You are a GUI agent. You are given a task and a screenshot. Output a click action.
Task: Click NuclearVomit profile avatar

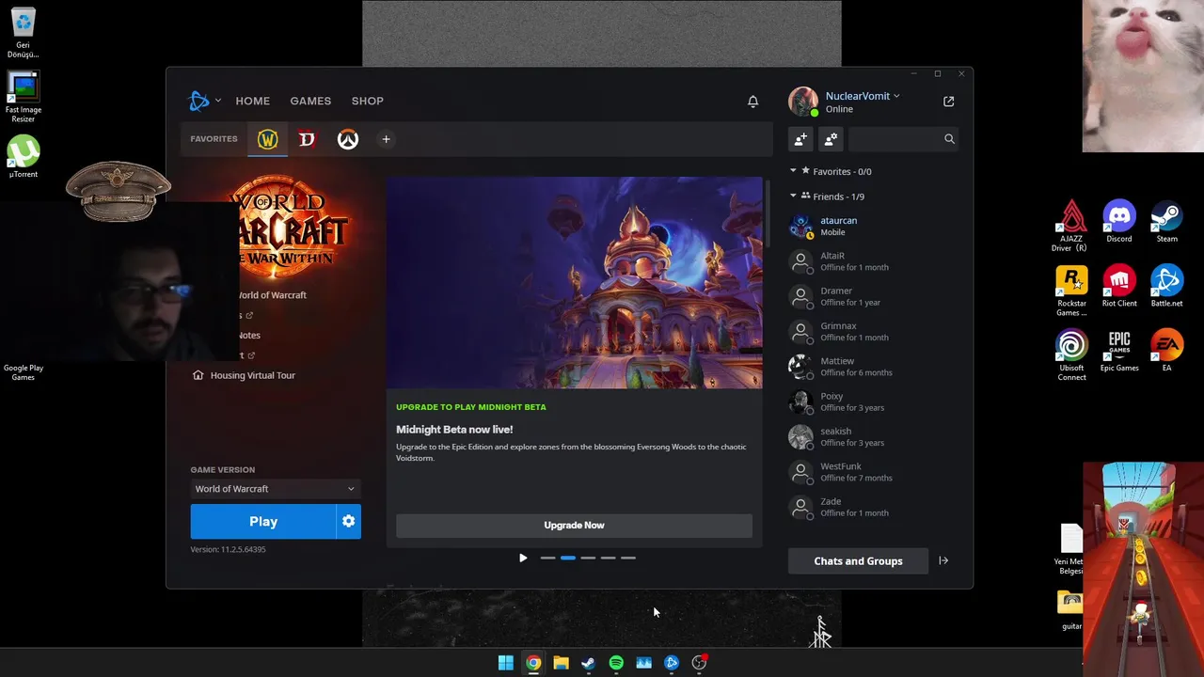[803, 102]
